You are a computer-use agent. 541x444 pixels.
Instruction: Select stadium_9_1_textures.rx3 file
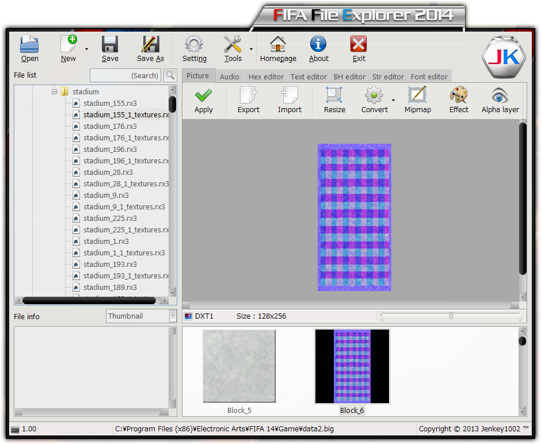(124, 207)
